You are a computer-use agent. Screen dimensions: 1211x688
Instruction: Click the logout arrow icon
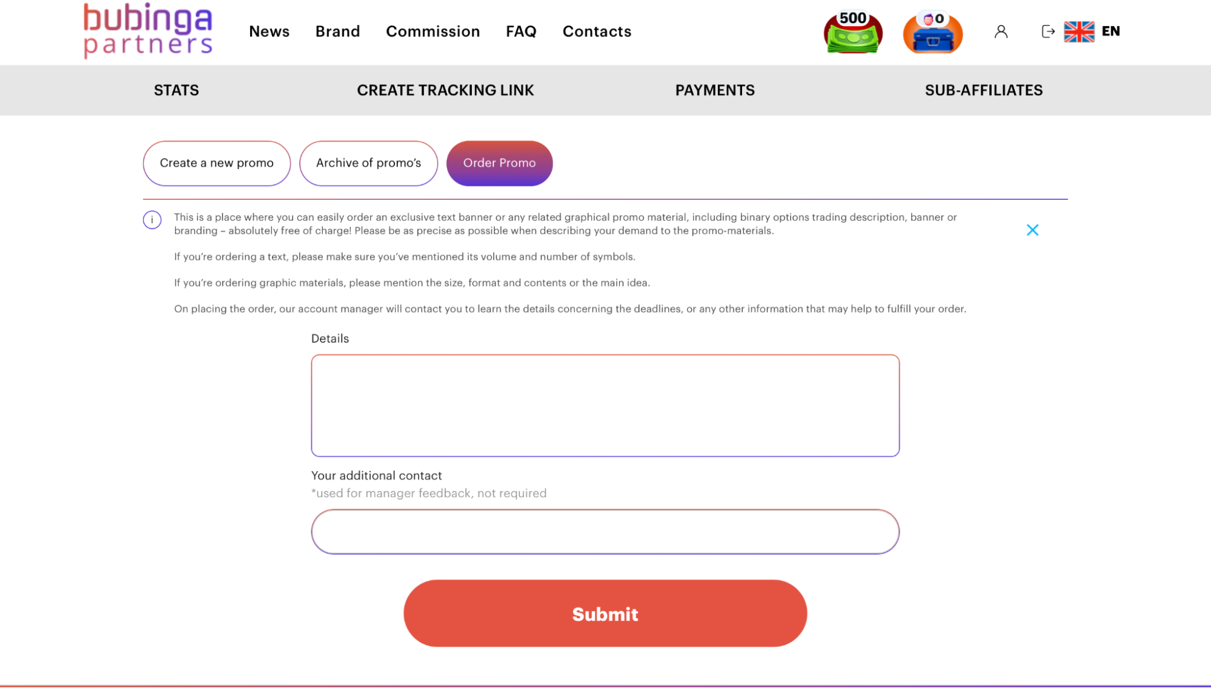(x=1048, y=31)
